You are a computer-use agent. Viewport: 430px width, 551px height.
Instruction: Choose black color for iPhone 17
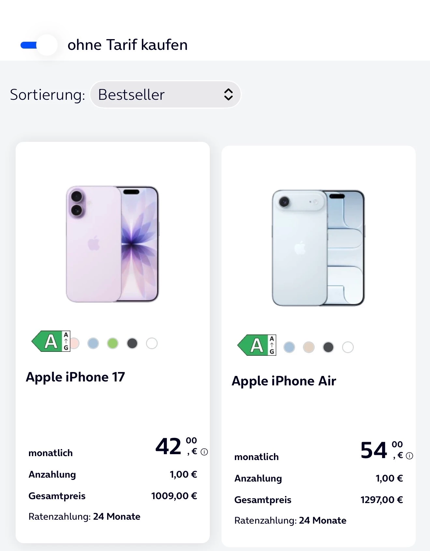click(132, 343)
